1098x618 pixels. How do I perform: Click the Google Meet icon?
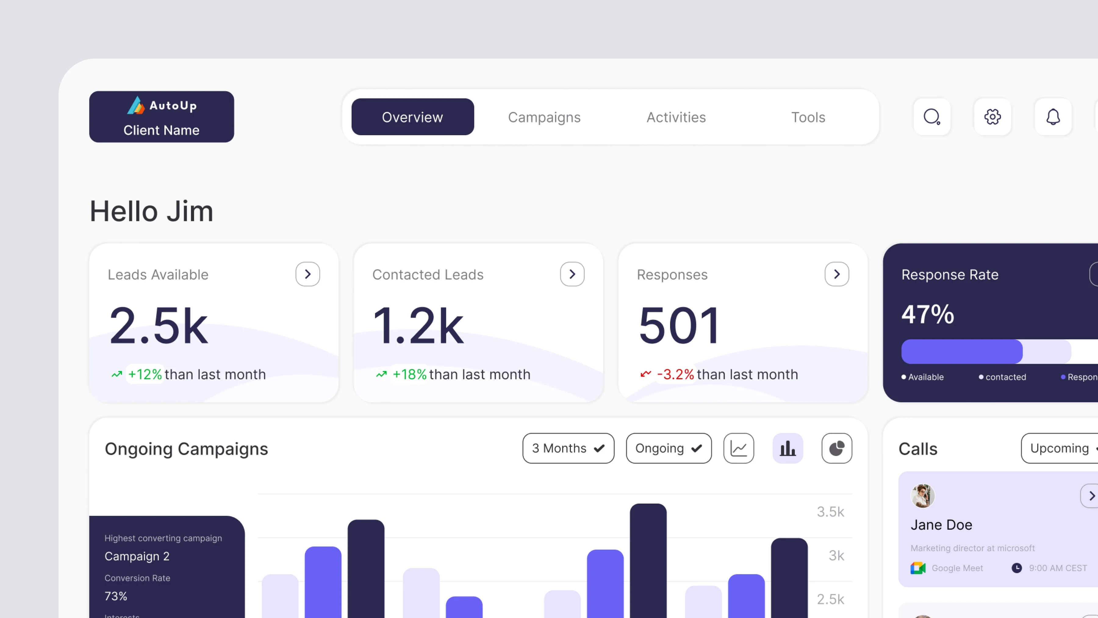[918, 568]
